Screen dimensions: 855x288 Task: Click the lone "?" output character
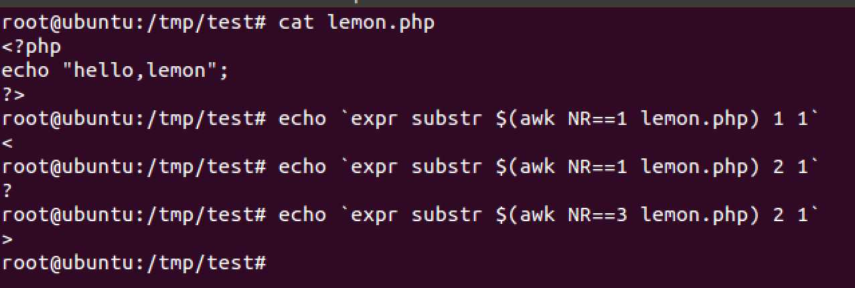click(7, 190)
